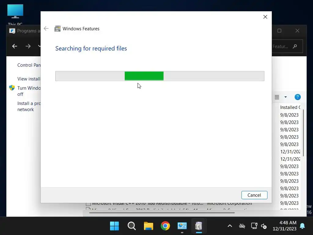Show hidden system tray icons
313x235 pixels.
click(230, 226)
